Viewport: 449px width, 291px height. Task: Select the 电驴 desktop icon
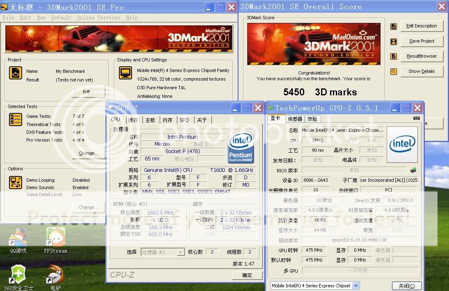click(x=55, y=277)
